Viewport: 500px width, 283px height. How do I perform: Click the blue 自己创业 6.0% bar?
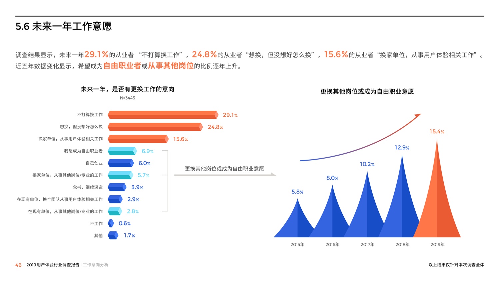pyautogui.click(x=121, y=163)
